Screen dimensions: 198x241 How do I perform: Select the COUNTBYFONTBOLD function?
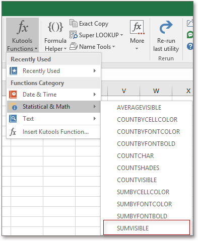click(x=147, y=144)
